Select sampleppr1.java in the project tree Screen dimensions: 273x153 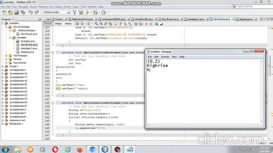29,48
